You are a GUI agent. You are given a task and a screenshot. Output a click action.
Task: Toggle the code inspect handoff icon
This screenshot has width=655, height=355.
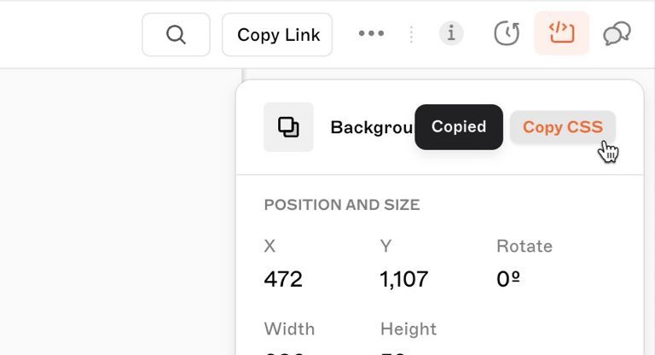click(562, 33)
